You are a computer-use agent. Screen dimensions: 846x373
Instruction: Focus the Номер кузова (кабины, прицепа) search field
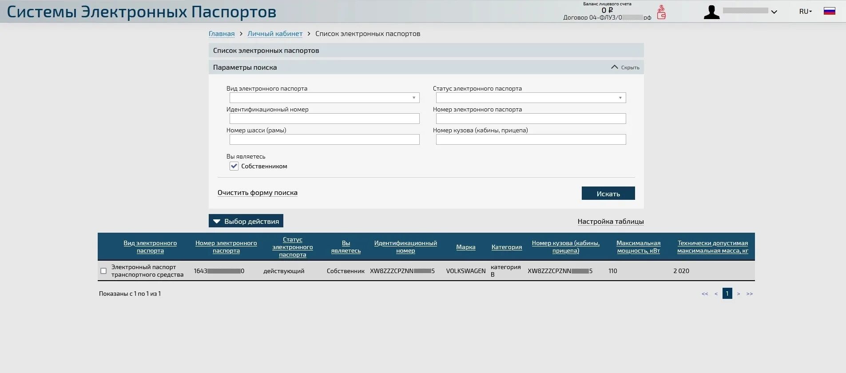tap(531, 139)
